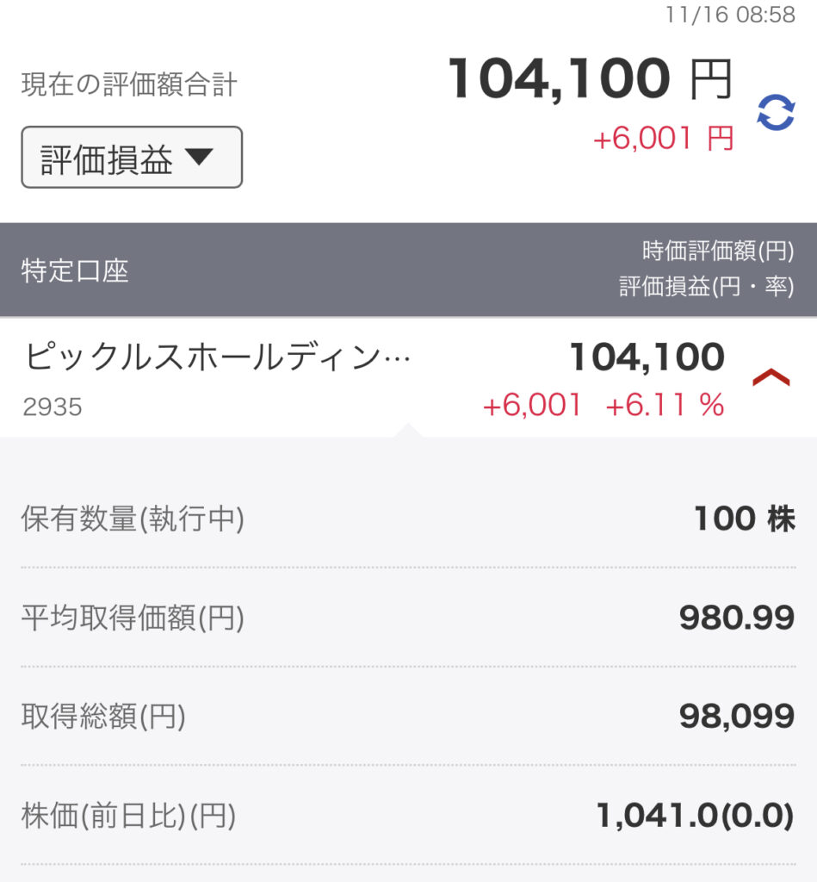Click the 時価評価額(円) column header
This screenshot has width=817, height=882.
click(718, 251)
